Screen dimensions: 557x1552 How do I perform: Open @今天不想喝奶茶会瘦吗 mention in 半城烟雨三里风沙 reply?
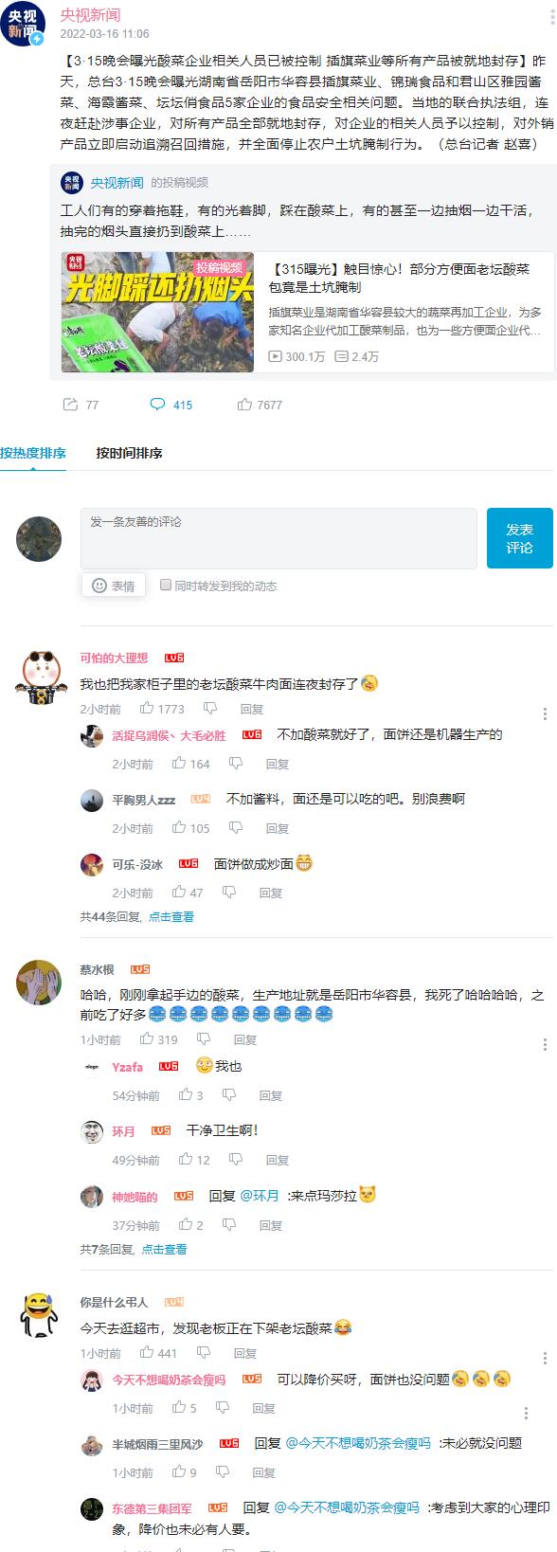(x=358, y=1443)
